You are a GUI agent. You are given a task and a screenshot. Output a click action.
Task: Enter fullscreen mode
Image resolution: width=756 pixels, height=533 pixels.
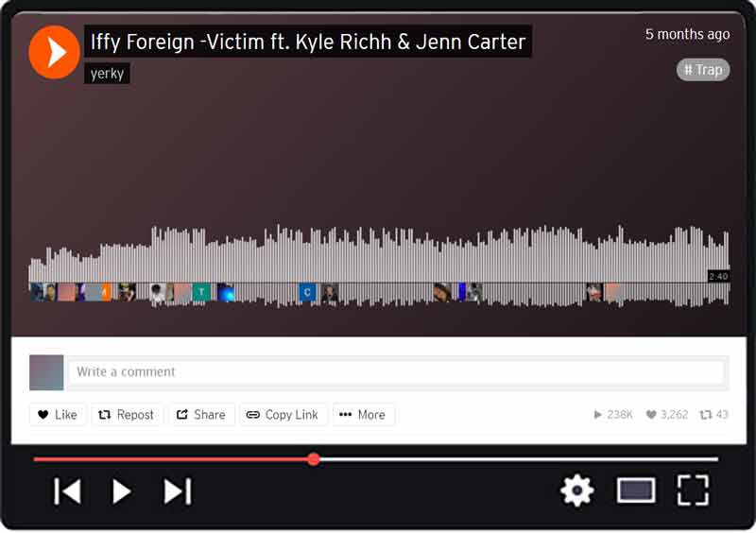(x=693, y=490)
